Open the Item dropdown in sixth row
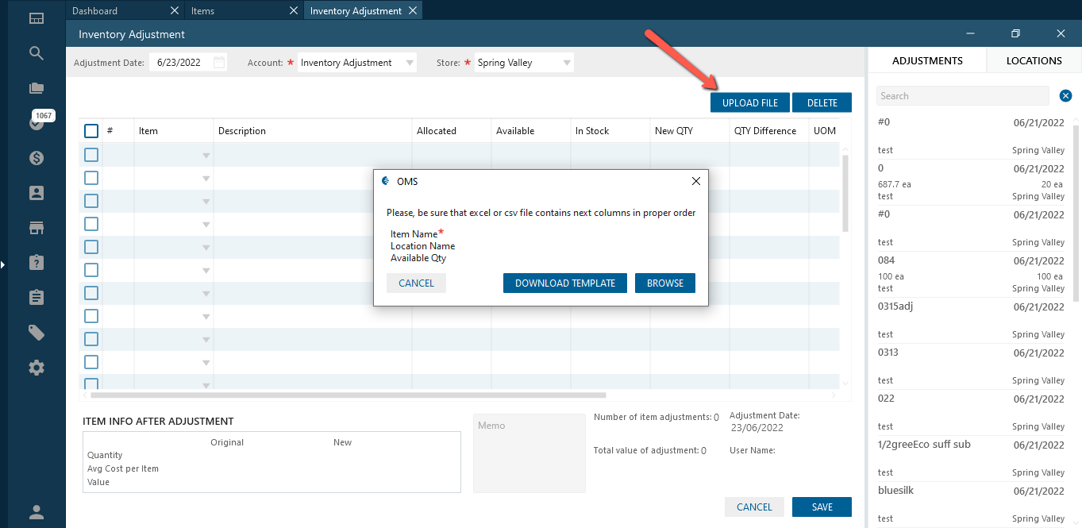 (x=206, y=271)
